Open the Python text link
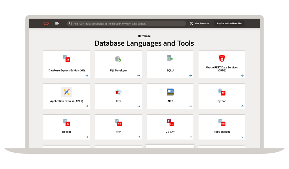This screenshot has width=289, height=169. (222, 101)
